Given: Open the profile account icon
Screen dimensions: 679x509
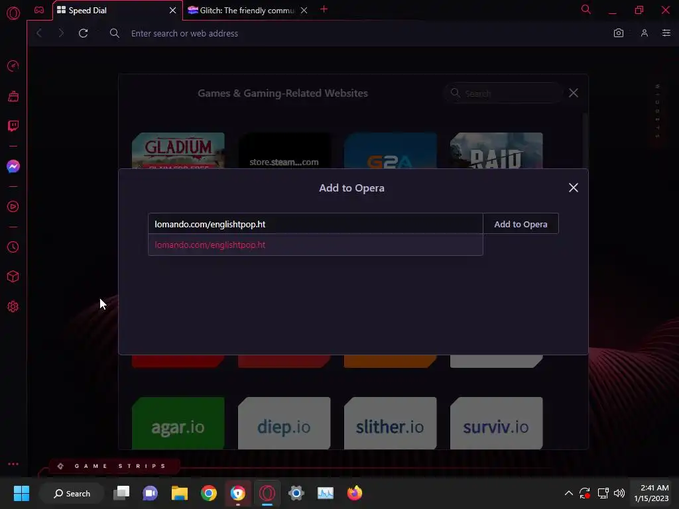Looking at the screenshot, I should pos(645,33).
